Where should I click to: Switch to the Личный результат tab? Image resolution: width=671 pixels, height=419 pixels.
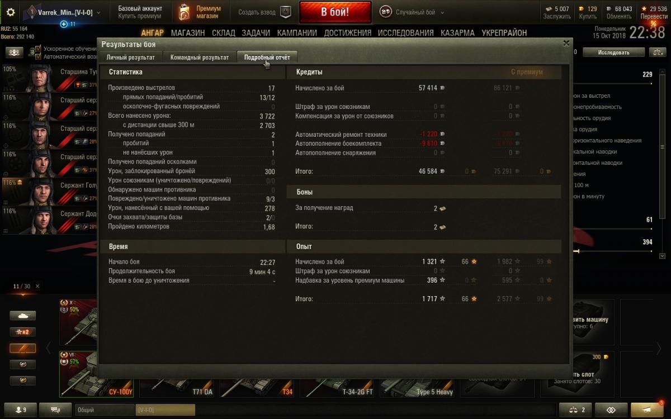[131, 57]
